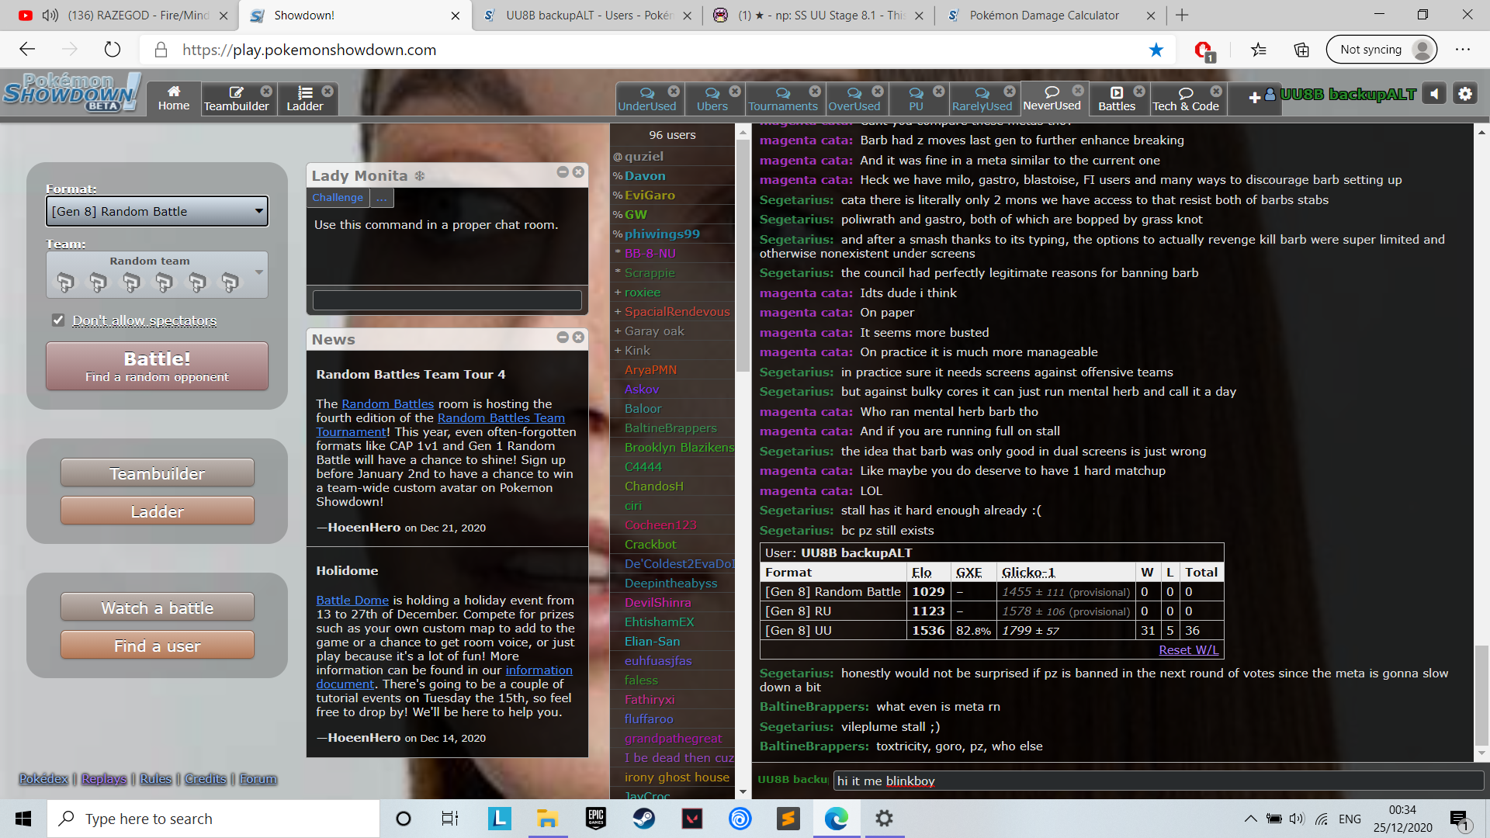This screenshot has width=1490, height=838.
Task: Minimize the Lady Monita chat panel
Action: [563, 172]
